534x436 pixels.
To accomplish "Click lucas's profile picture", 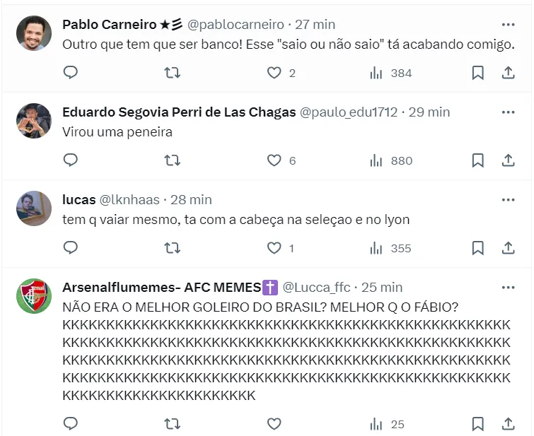I will tap(34, 208).
